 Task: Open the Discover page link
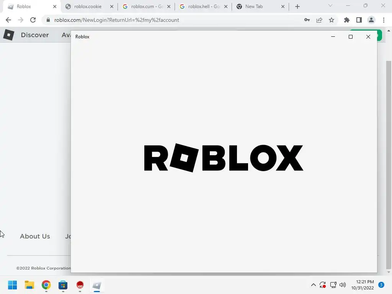[35, 35]
